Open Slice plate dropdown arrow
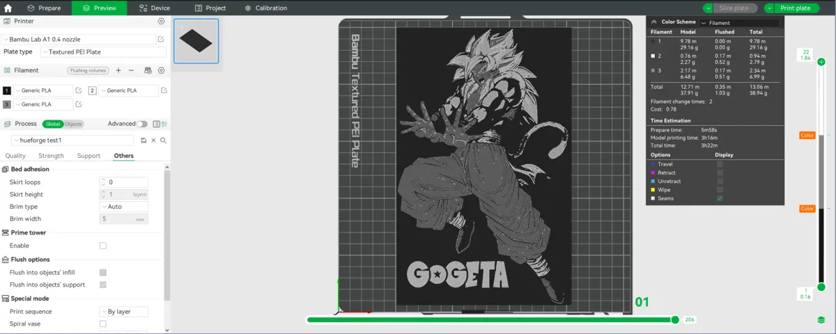 [709, 8]
